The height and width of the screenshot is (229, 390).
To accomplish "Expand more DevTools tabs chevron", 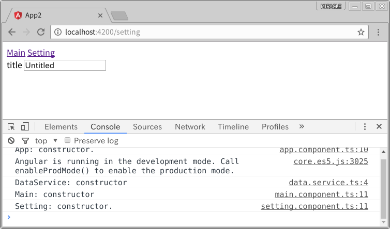I will (302, 127).
